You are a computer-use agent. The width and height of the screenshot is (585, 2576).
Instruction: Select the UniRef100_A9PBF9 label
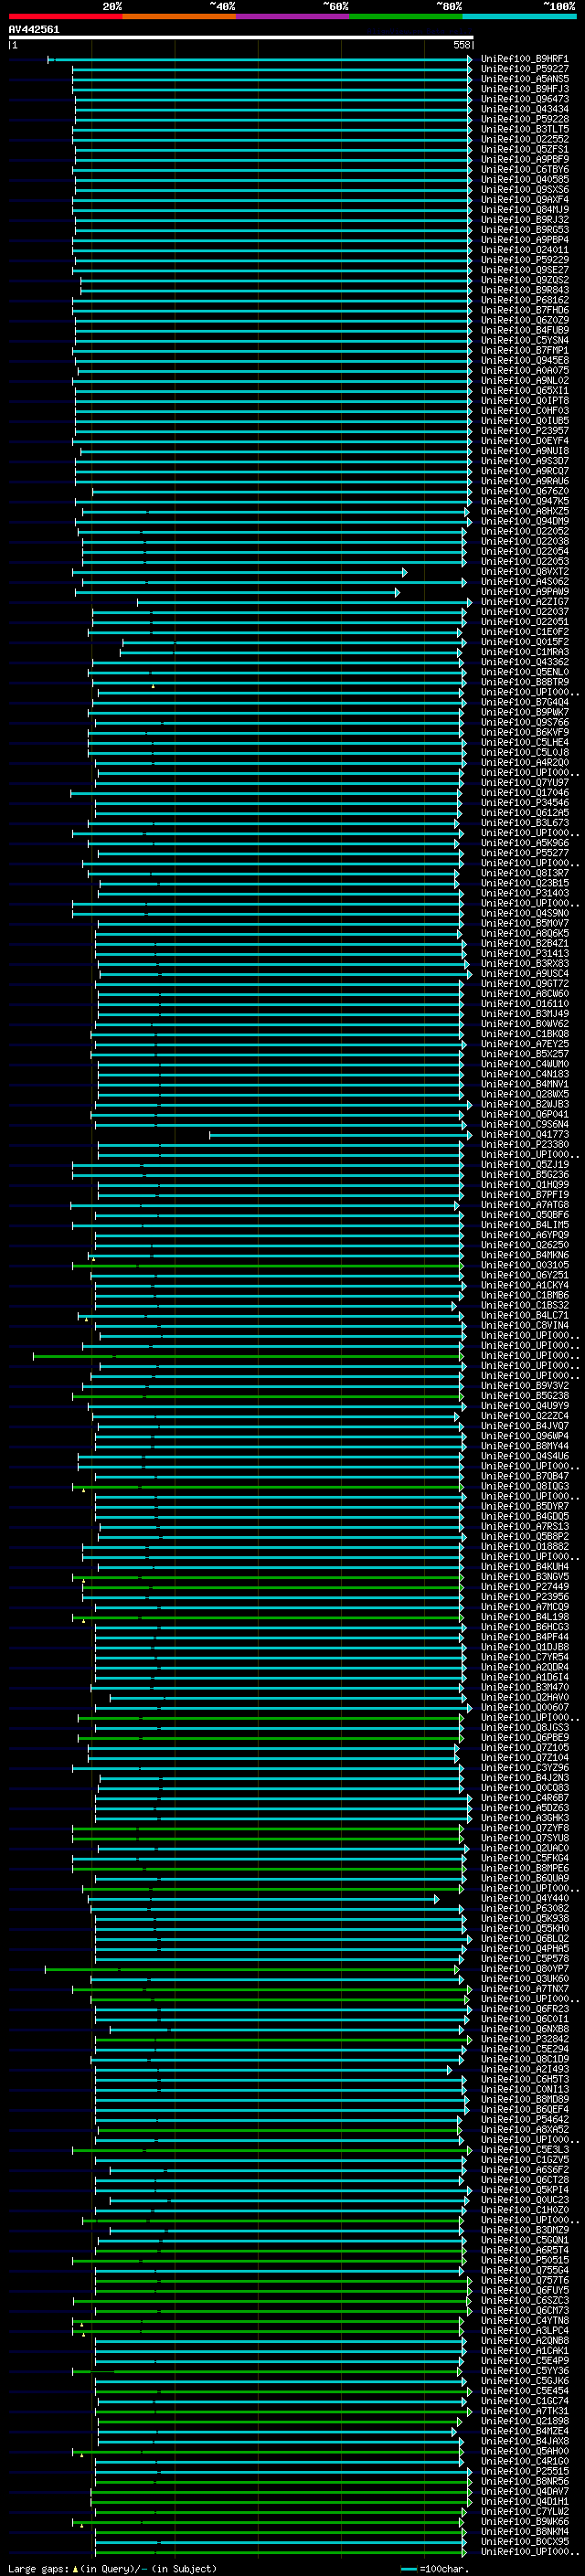pyautogui.click(x=525, y=159)
